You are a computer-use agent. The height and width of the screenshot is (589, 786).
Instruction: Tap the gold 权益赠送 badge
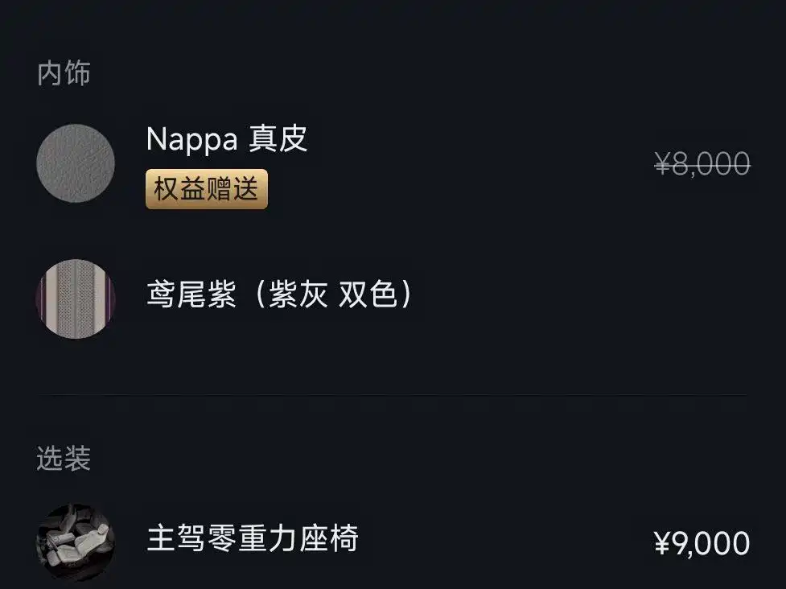pyautogui.click(x=207, y=189)
